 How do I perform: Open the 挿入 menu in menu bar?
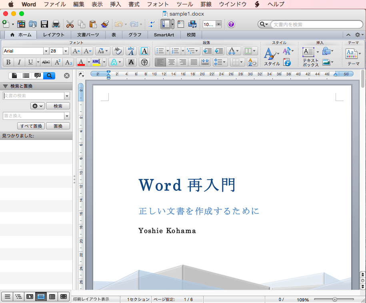coord(115,4)
